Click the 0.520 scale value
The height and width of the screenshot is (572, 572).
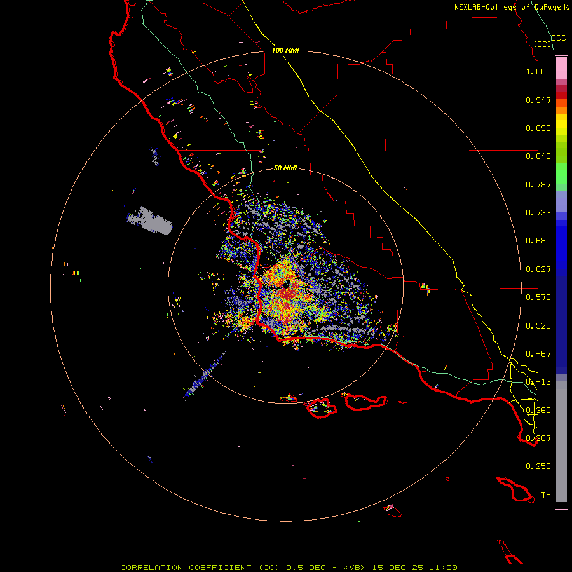pyautogui.click(x=538, y=326)
